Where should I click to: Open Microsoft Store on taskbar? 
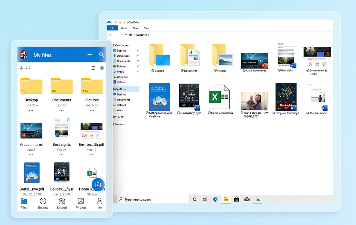point(237,199)
